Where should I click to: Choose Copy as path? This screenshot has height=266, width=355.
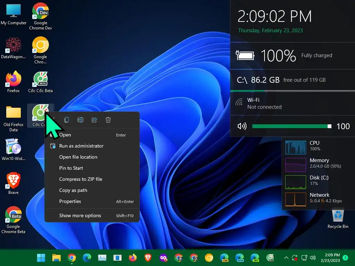(92, 190)
